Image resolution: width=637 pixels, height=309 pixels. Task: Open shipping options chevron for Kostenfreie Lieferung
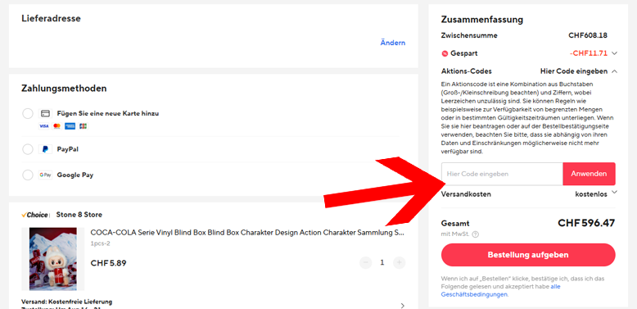click(402, 306)
